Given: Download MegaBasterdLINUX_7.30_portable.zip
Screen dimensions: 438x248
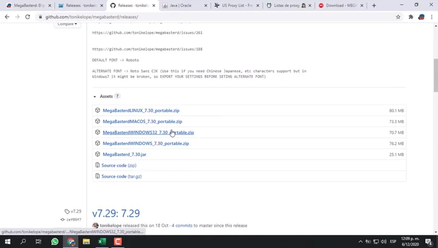Looking at the screenshot, I should pos(141,110).
